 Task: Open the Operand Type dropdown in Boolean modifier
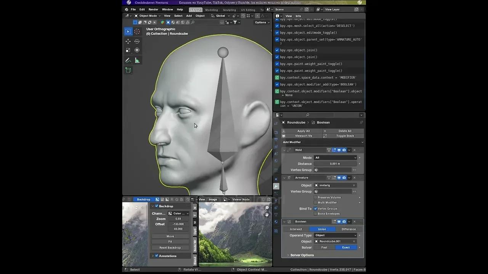(335, 235)
